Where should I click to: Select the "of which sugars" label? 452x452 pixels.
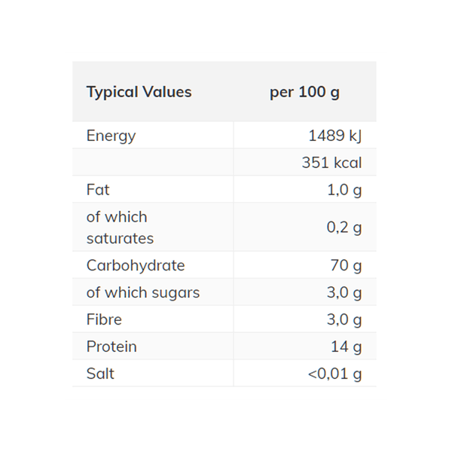click(x=143, y=292)
